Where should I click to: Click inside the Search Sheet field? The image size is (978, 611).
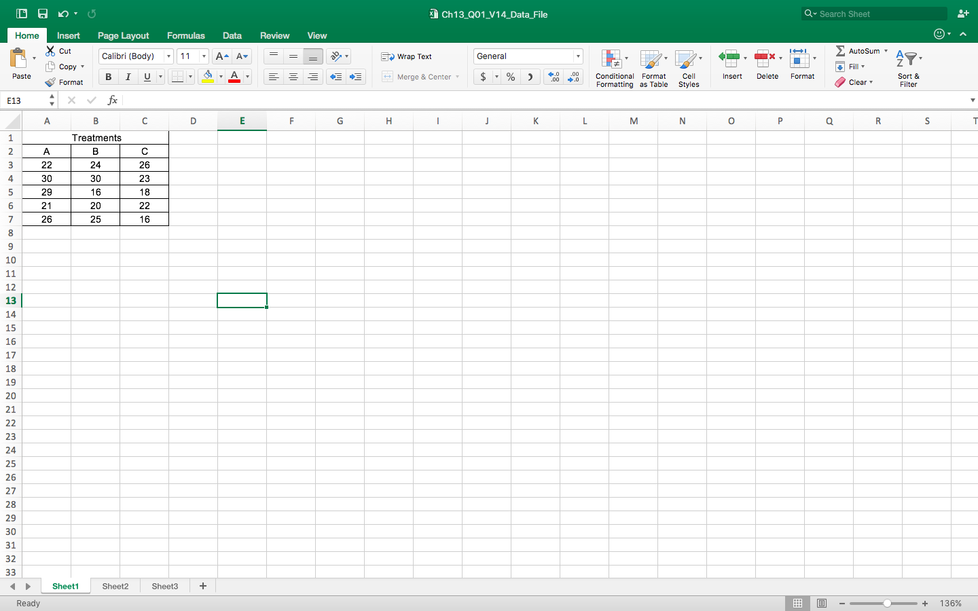coord(876,14)
